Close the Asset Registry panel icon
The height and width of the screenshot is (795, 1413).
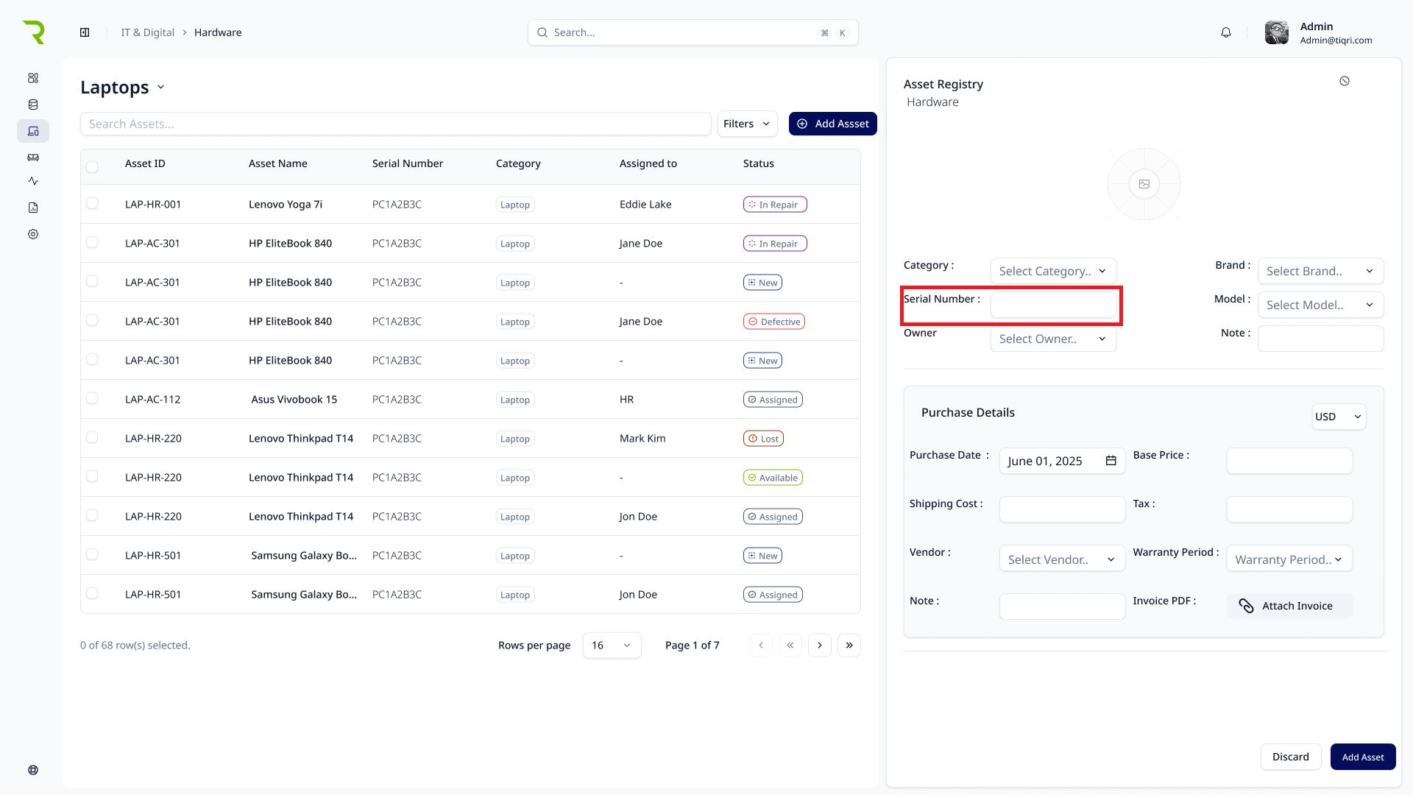point(1344,81)
